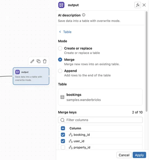Click the 'Merge new rows into an existing table.' text
This screenshot has width=149, height=160.
92,64
